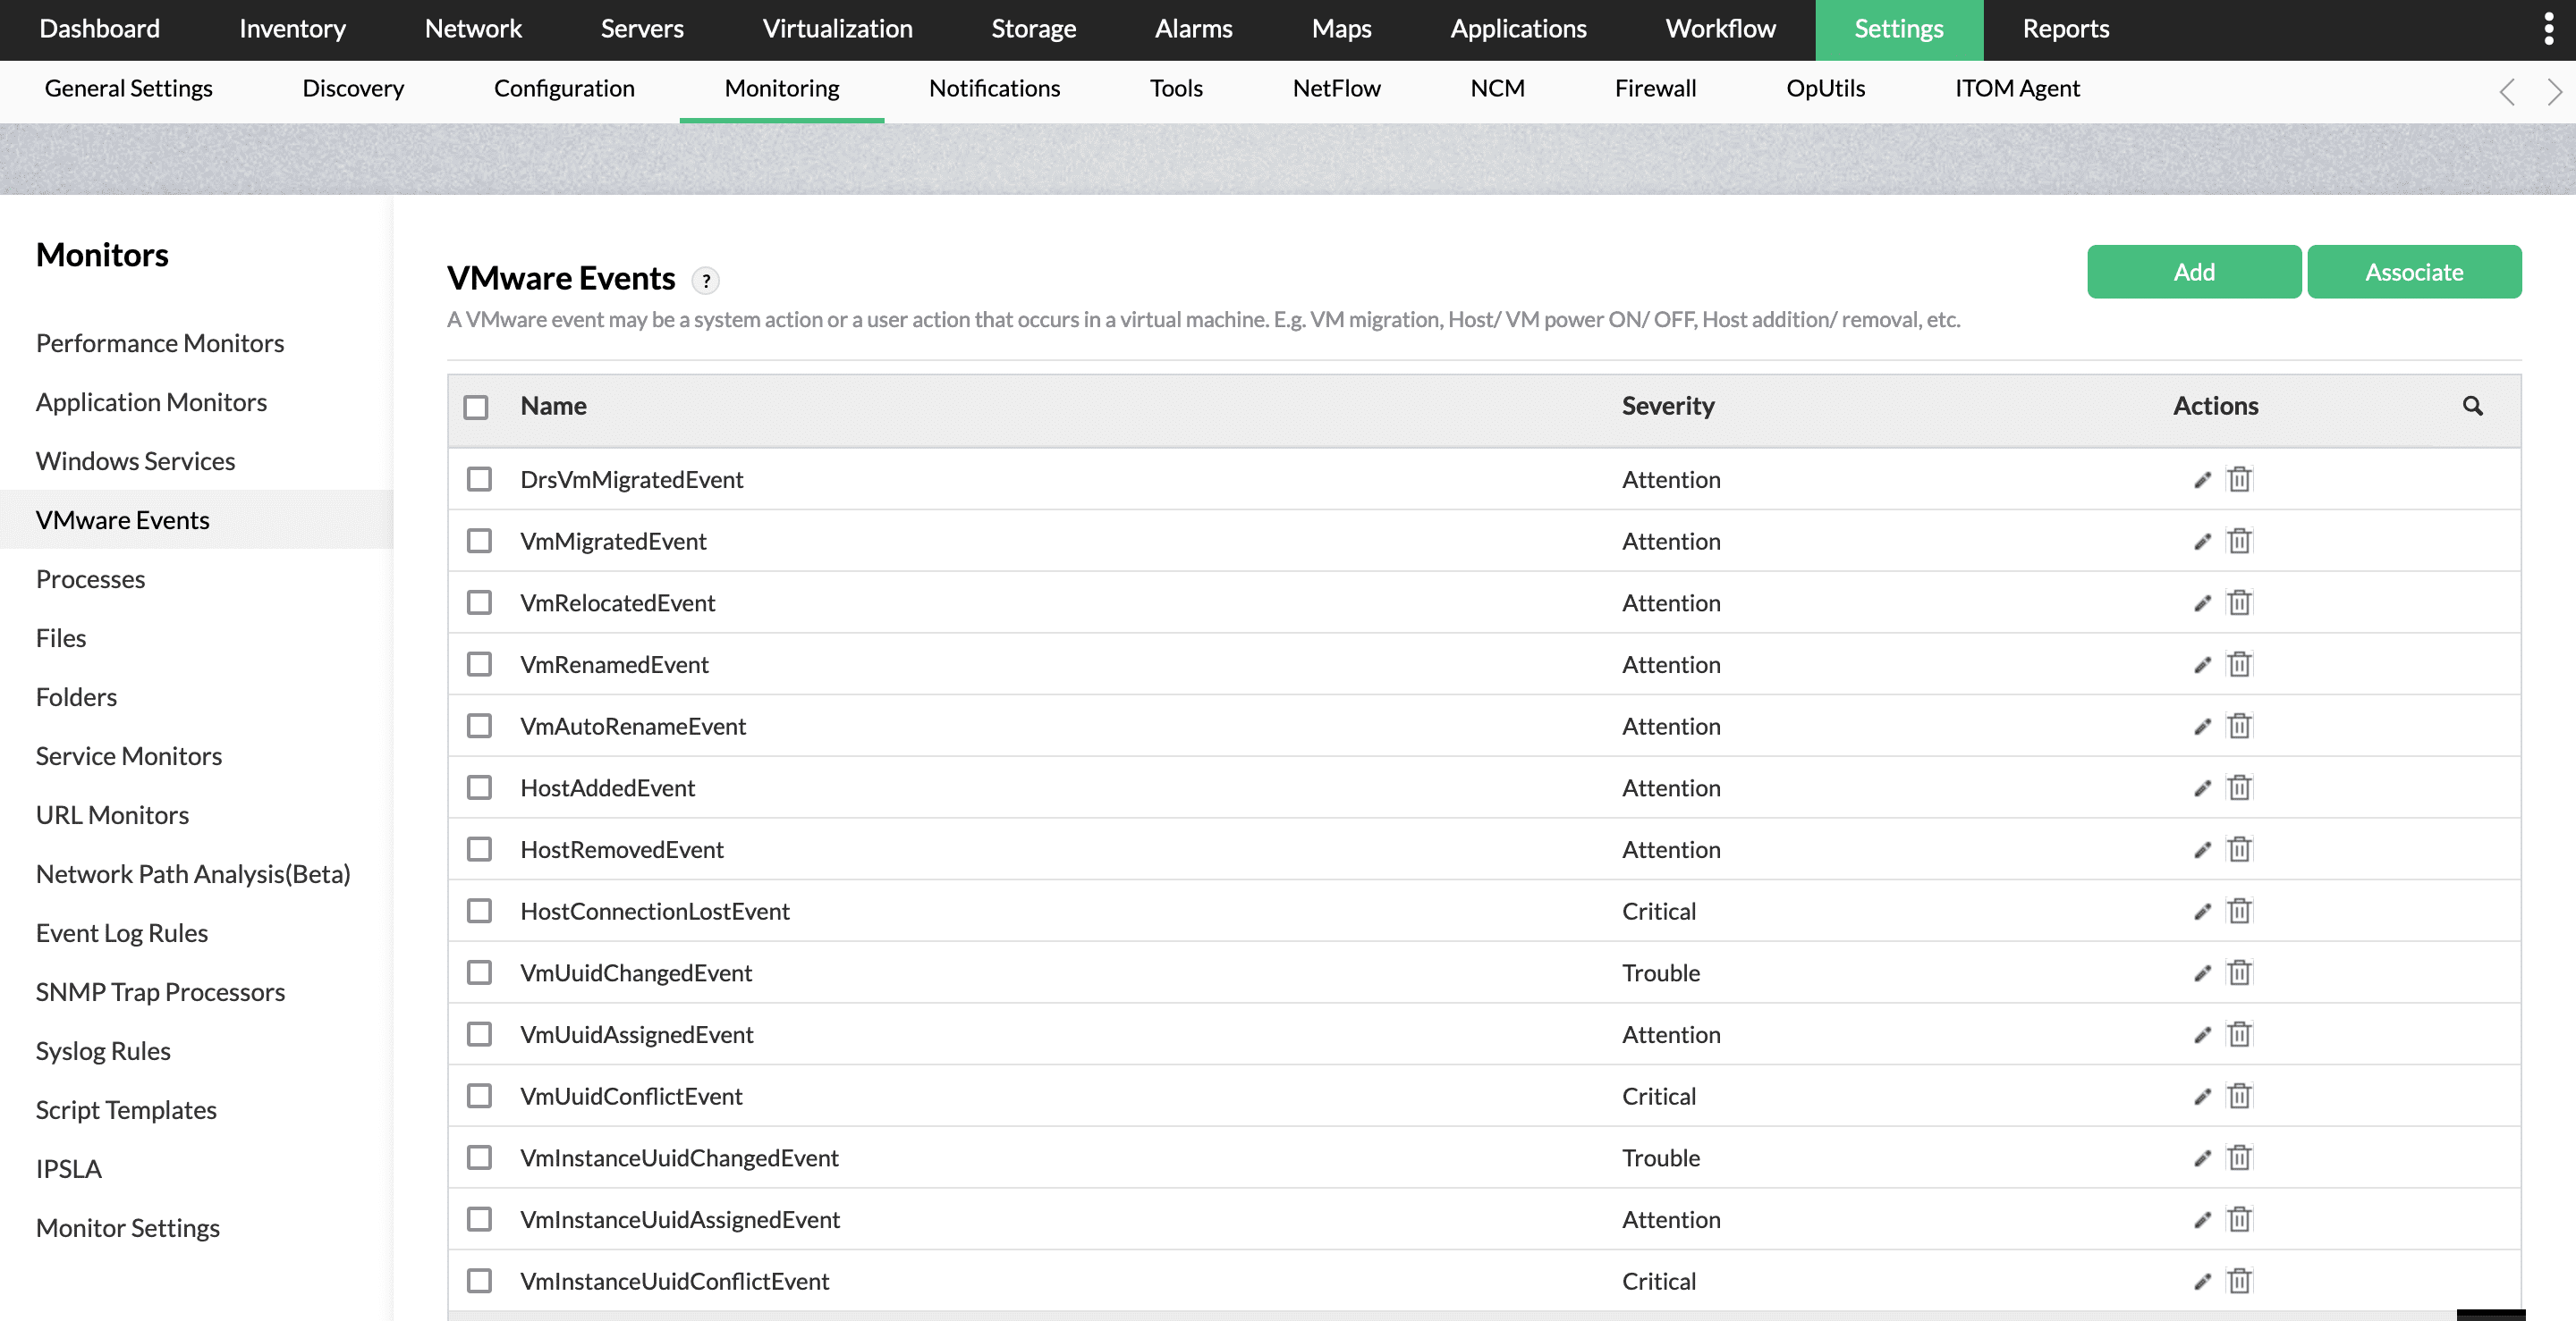Delete the HostRemovedEvent entry
Image resolution: width=2576 pixels, height=1321 pixels.
click(x=2239, y=849)
